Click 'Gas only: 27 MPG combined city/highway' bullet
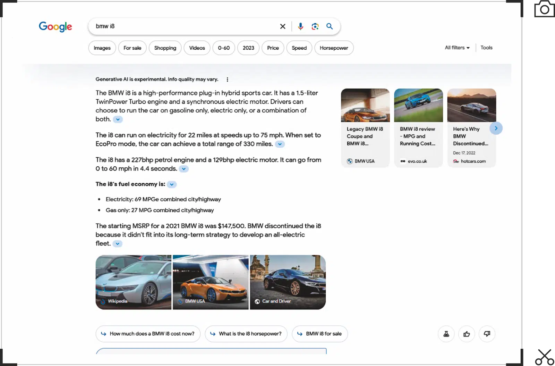 (160, 210)
